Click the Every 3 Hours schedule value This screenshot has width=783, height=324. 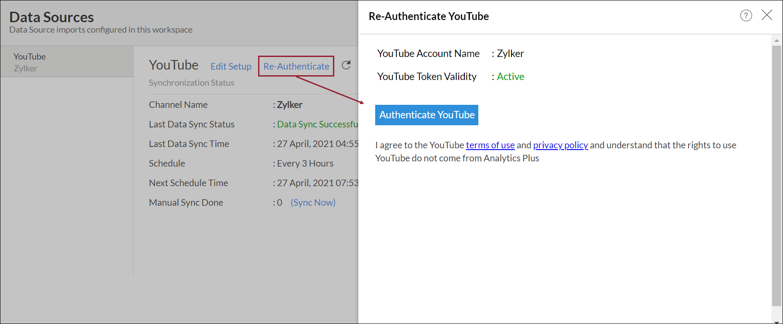[305, 164]
